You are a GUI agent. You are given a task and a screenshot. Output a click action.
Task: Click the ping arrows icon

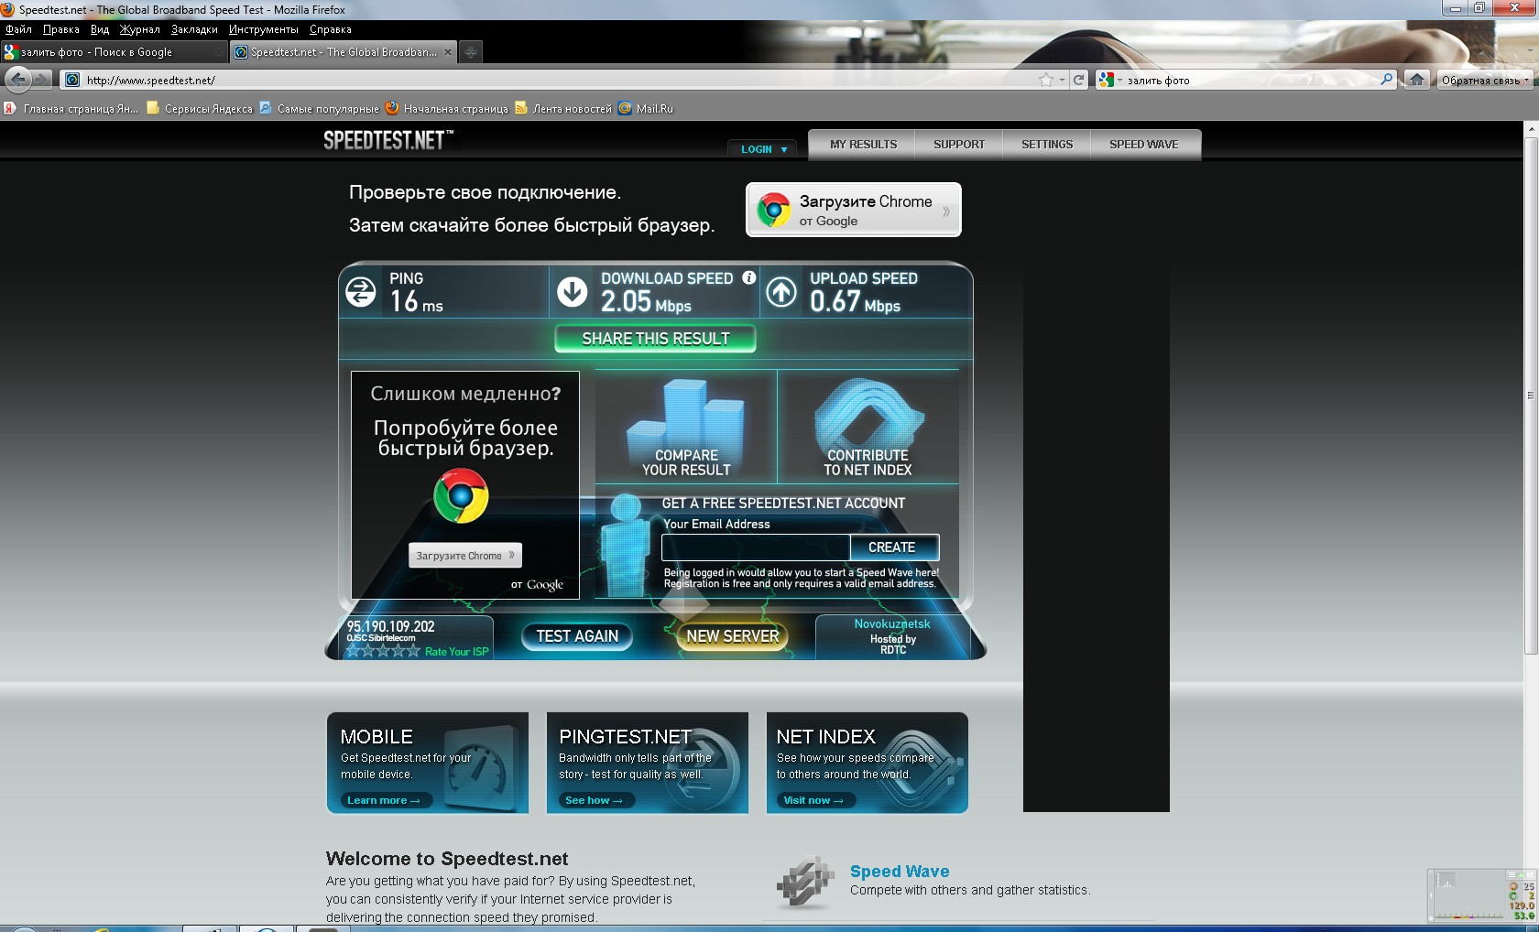coord(361,292)
